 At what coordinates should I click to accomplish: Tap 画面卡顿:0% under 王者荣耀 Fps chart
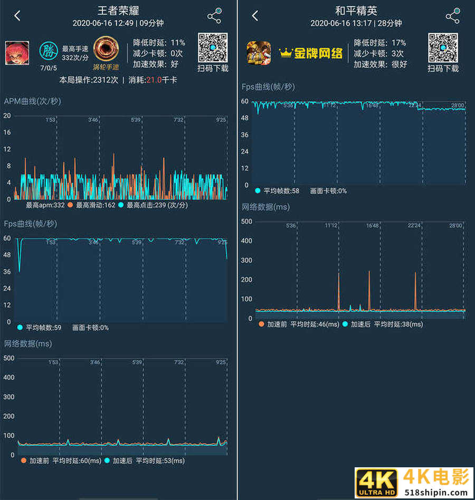[90, 328]
